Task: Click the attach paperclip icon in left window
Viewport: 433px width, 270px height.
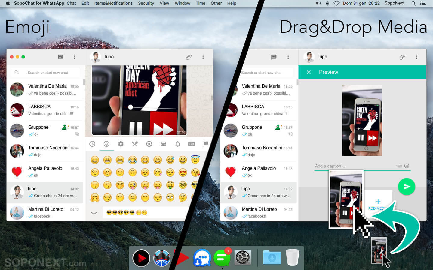Action: [x=189, y=57]
